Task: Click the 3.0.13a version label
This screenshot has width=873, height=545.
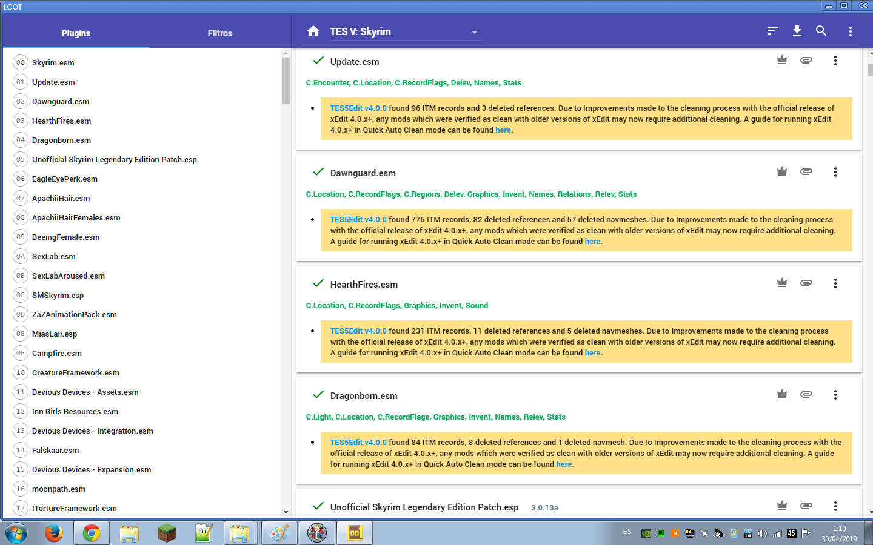Action: coord(544,508)
